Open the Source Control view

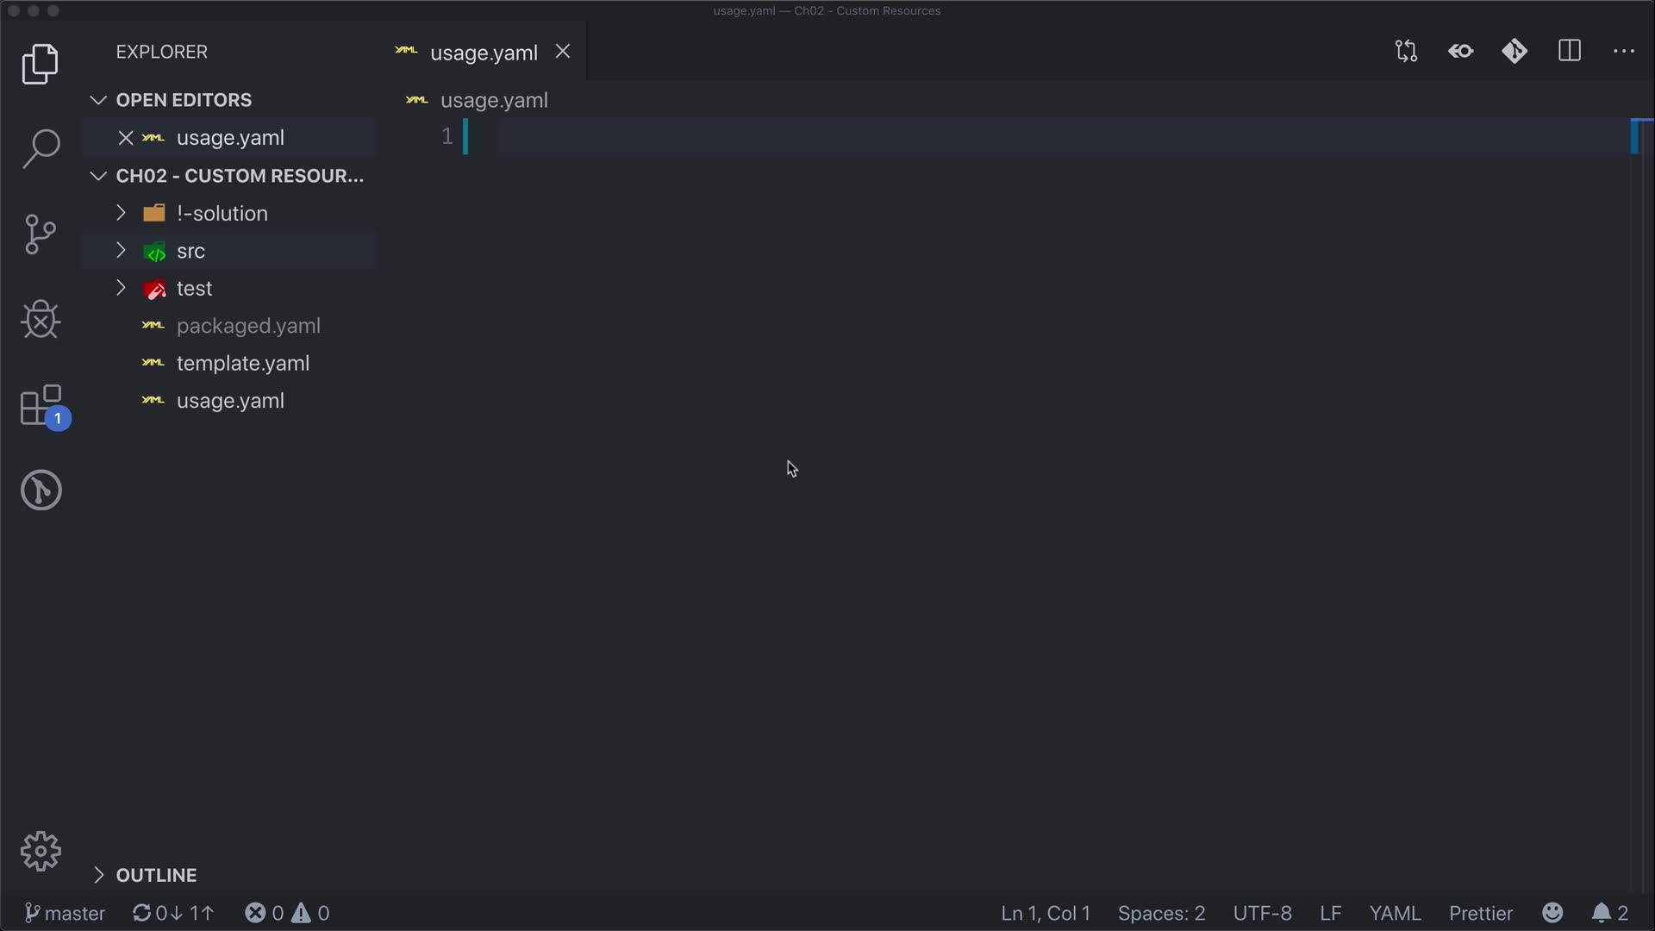[41, 234]
